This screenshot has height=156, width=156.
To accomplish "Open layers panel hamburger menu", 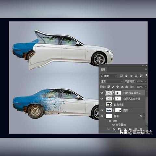I will point(146,70).
